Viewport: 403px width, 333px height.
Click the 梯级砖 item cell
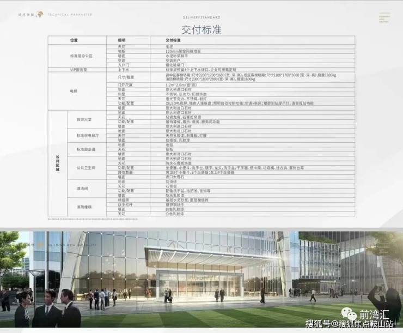pos(124,200)
